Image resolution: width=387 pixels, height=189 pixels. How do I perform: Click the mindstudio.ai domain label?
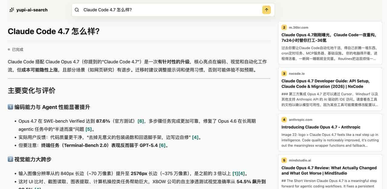click(x=300, y=160)
